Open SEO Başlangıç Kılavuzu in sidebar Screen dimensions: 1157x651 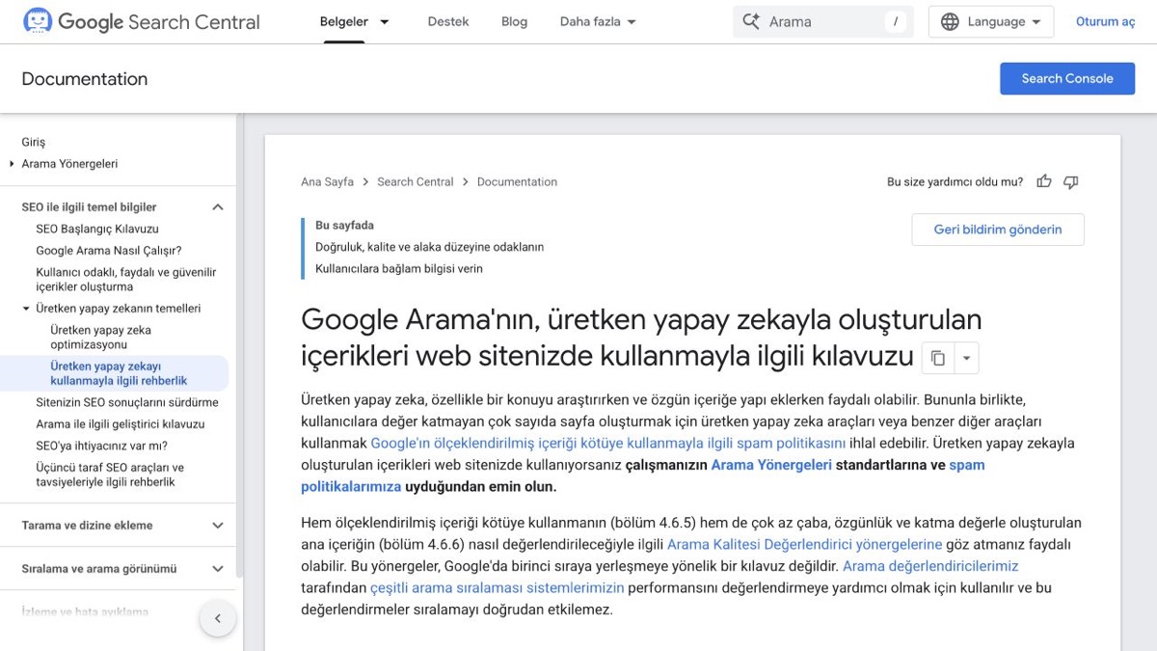97,229
